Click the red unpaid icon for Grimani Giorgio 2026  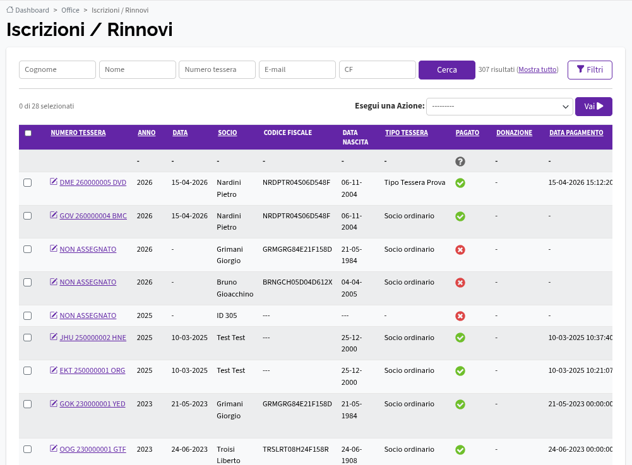(x=460, y=250)
